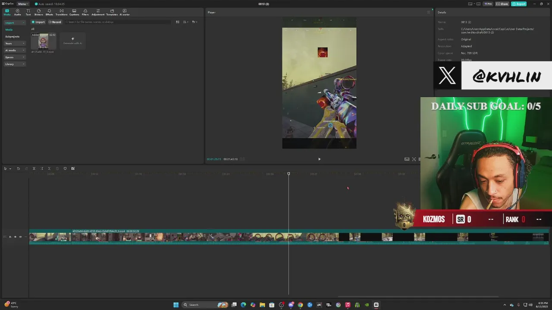The width and height of the screenshot is (552, 310).
Task: Open the Filters panel icon
Action: pyautogui.click(x=85, y=12)
